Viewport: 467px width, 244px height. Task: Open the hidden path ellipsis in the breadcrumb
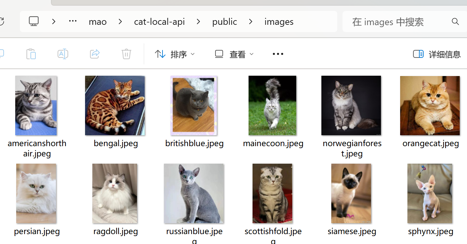point(73,21)
